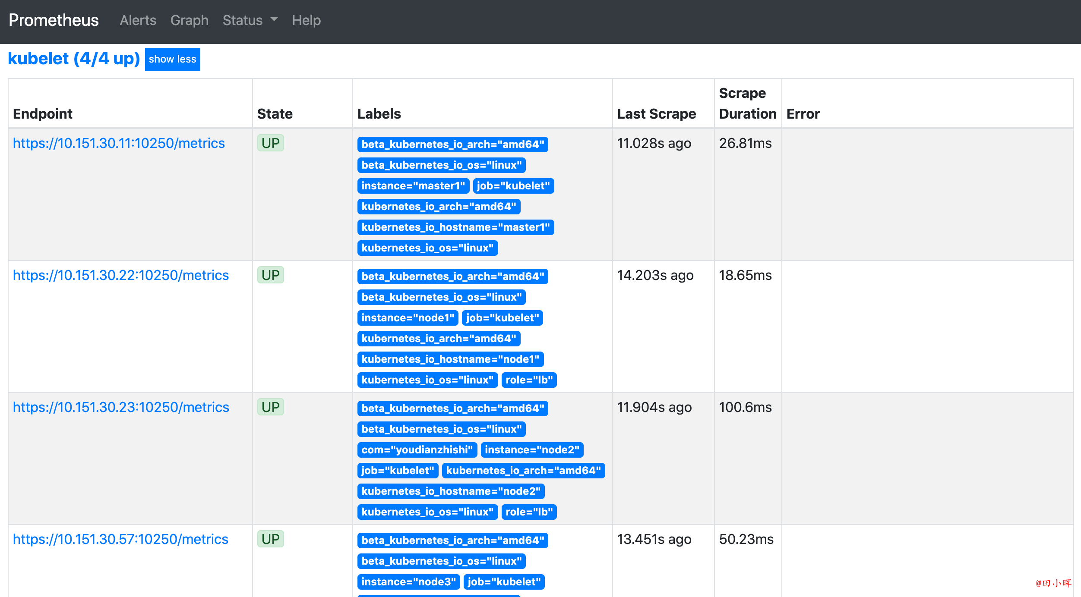Click beta_kubernetes_io_os label in the node3 row
Viewport: 1081px width, 597px height.
(x=442, y=561)
